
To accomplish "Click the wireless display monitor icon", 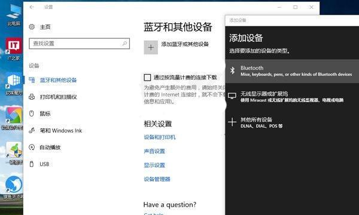I will click(x=232, y=96).
